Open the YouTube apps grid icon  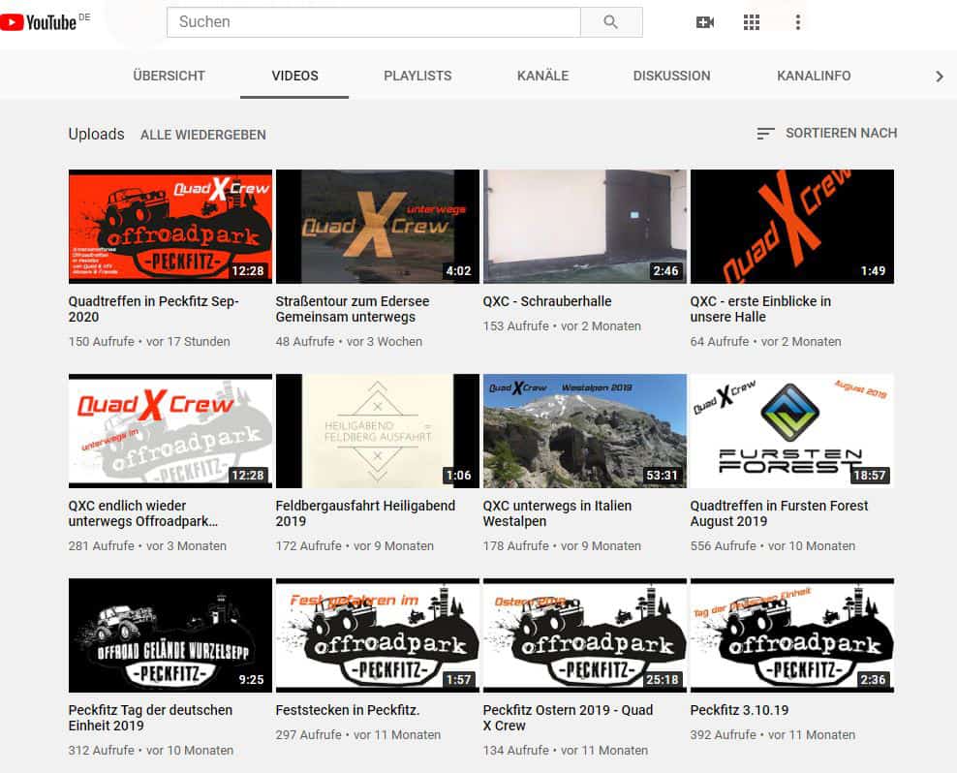click(752, 22)
